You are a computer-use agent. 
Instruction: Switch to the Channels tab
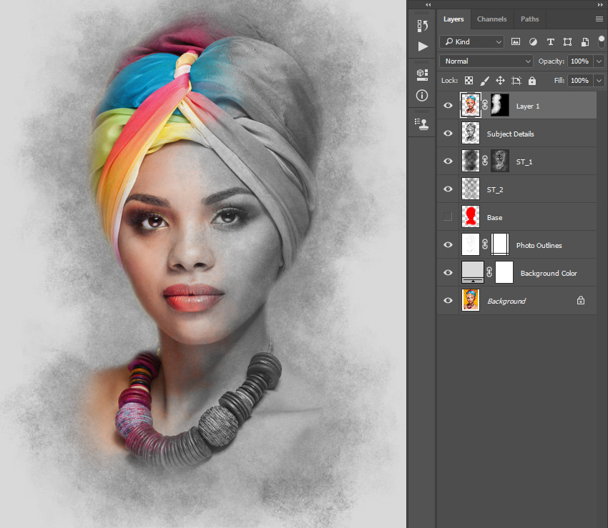(491, 19)
